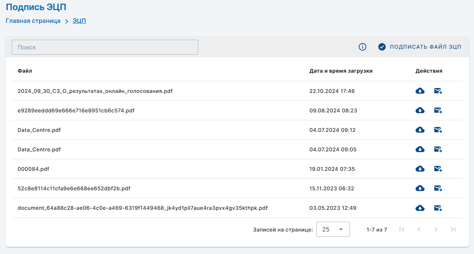Send the 2024_09_30 voting results PDF by email
Image resolution: width=474 pixels, height=254 pixels.
(x=438, y=91)
